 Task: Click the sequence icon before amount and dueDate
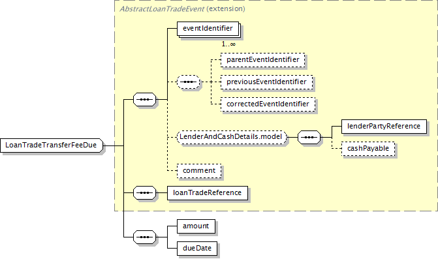coord(144,237)
